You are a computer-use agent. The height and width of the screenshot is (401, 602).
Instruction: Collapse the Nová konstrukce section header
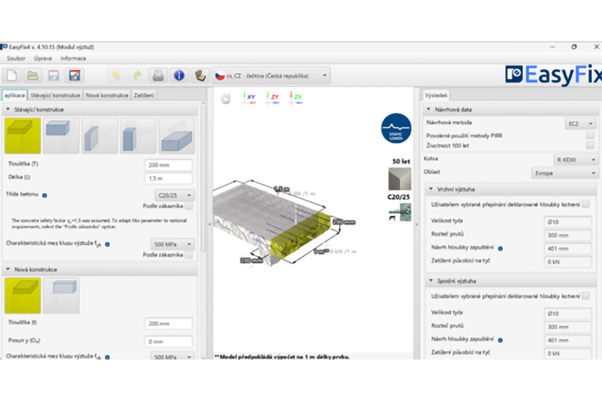click(100, 269)
